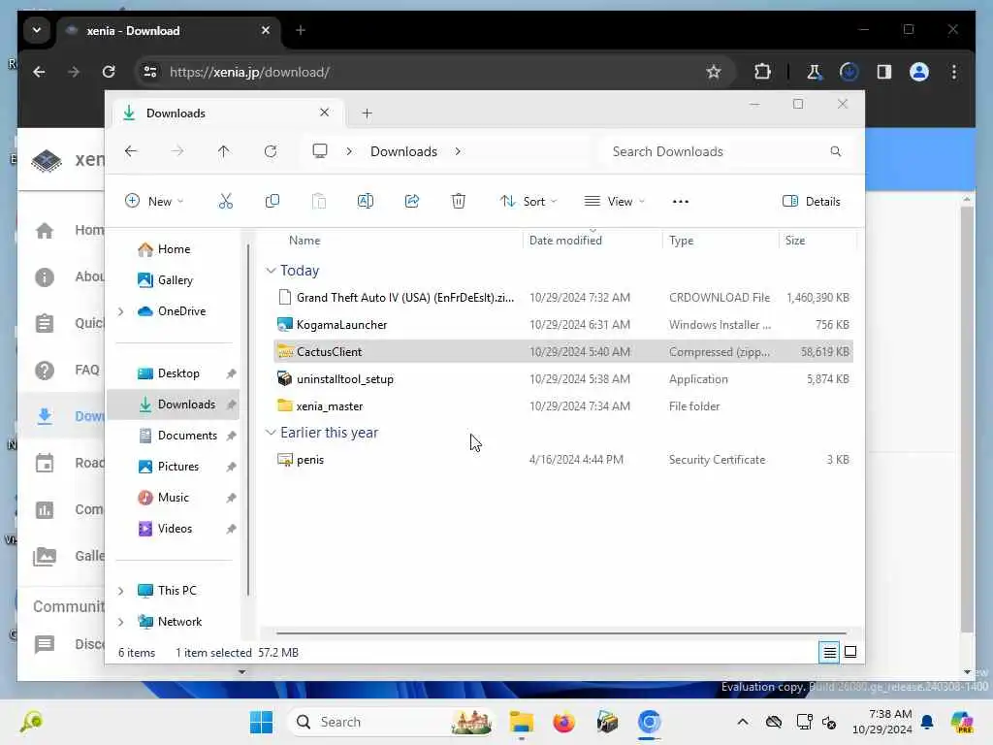Open Chrome downloads indicator icon
Image resolution: width=993 pixels, height=745 pixels.
coord(849,72)
